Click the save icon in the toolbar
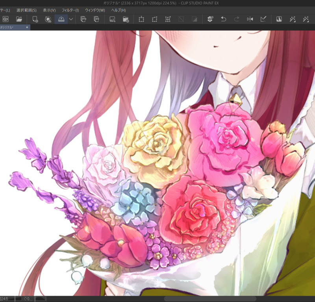The height and width of the screenshot is (302, 315). (61, 19)
